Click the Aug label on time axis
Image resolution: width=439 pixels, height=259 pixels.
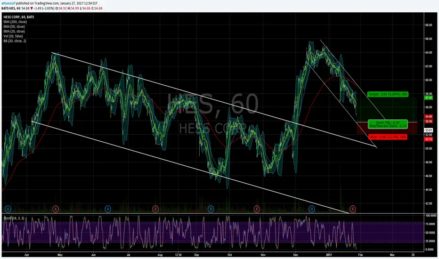(160, 255)
